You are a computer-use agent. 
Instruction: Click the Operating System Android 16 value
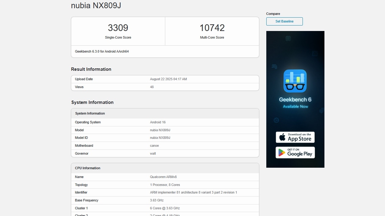click(x=158, y=122)
